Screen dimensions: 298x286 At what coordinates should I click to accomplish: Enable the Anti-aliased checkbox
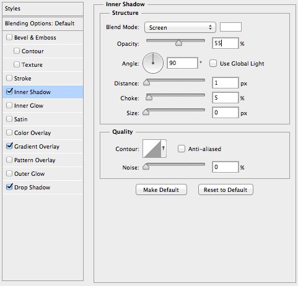182,149
